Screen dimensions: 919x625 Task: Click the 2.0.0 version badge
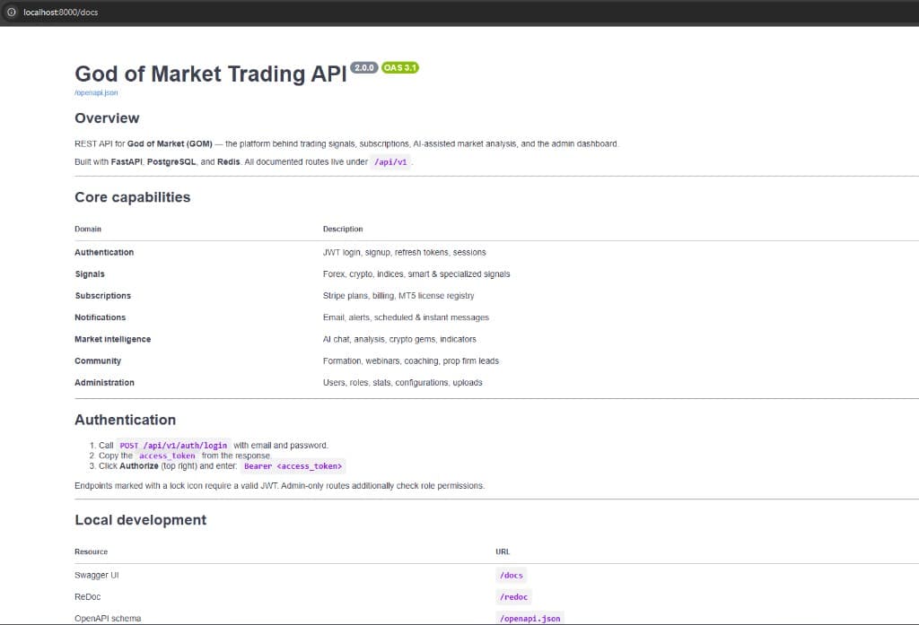tap(364, 67)
